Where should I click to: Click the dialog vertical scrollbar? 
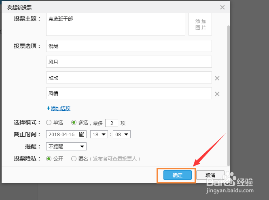point(228,96)
